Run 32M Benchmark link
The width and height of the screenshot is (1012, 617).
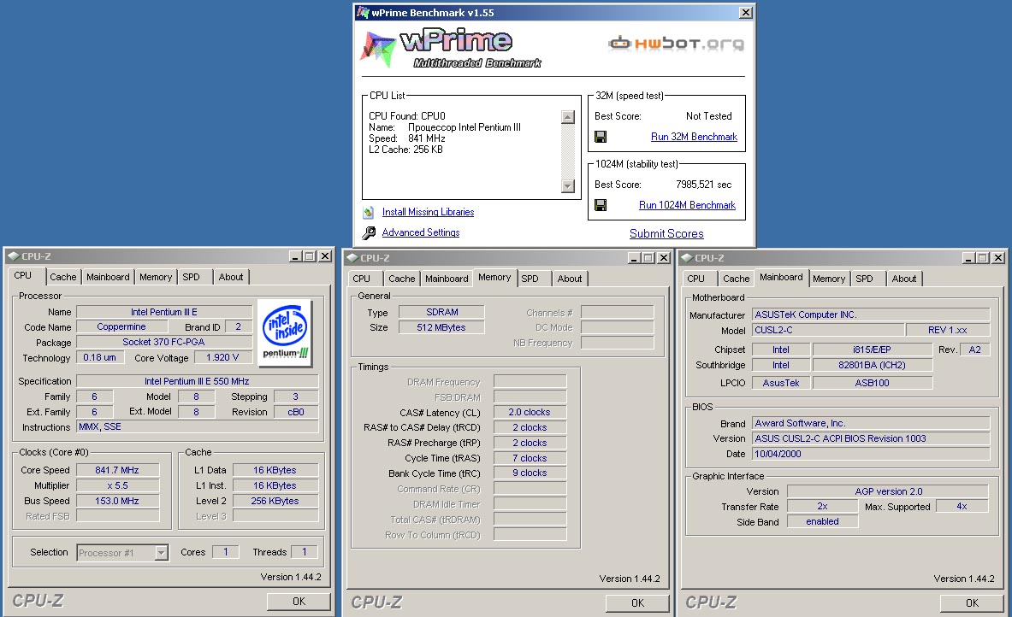pos(694,137)
